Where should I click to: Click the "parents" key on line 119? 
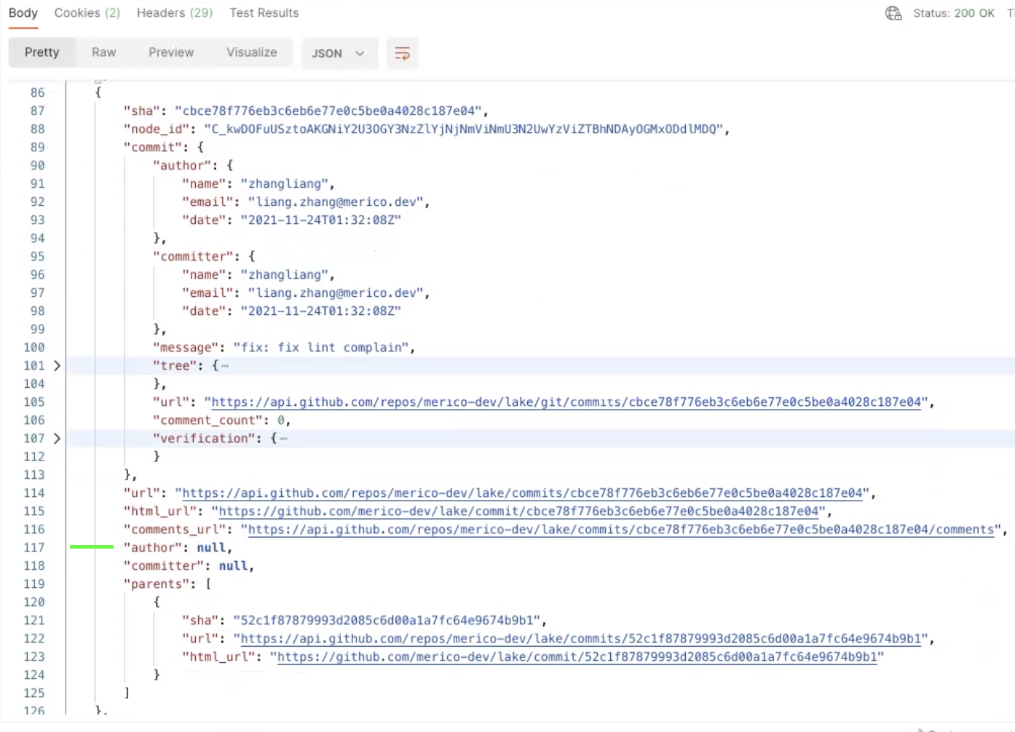[x=156, y=584]
